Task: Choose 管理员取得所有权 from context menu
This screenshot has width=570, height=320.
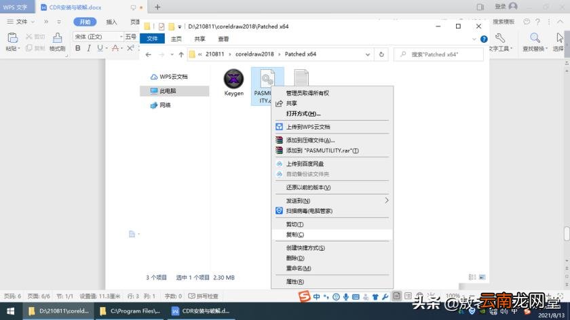Action: [332, 93]
